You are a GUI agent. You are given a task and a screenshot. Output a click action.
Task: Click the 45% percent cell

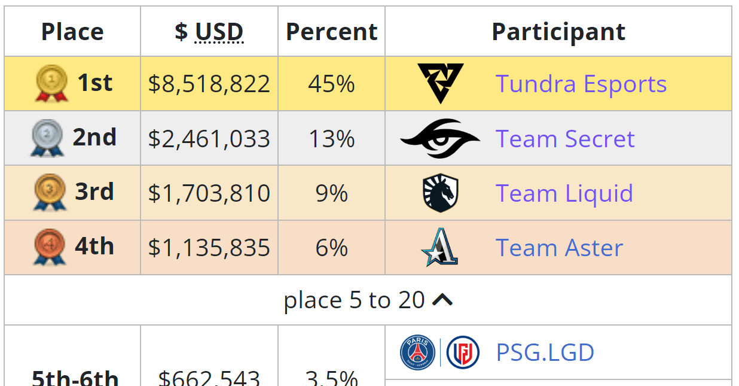tap(332, 84)
